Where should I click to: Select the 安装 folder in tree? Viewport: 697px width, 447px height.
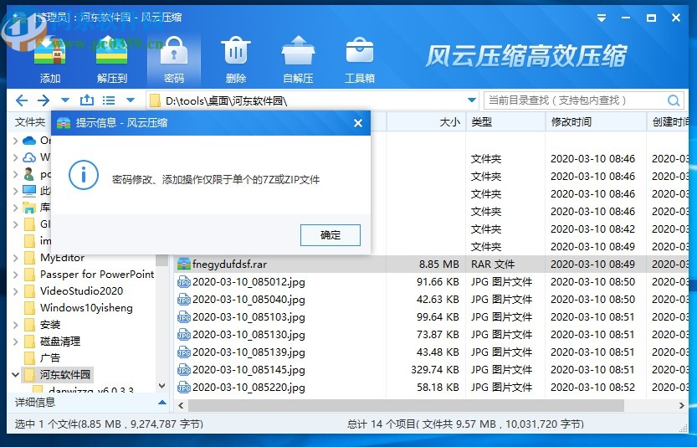(x=50, y=325)
